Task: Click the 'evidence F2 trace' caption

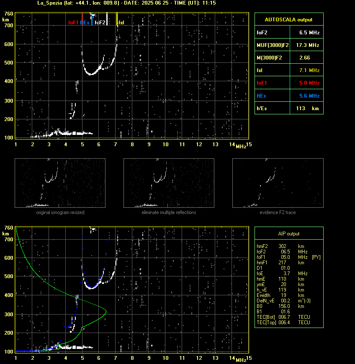Action: pyautogui.click(x=278, y=212)
